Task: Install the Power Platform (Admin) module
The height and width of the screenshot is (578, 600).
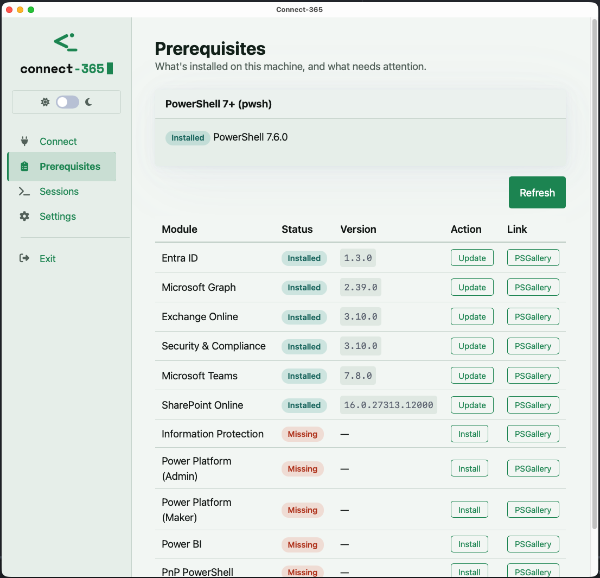Action: [x=469, y=468]
